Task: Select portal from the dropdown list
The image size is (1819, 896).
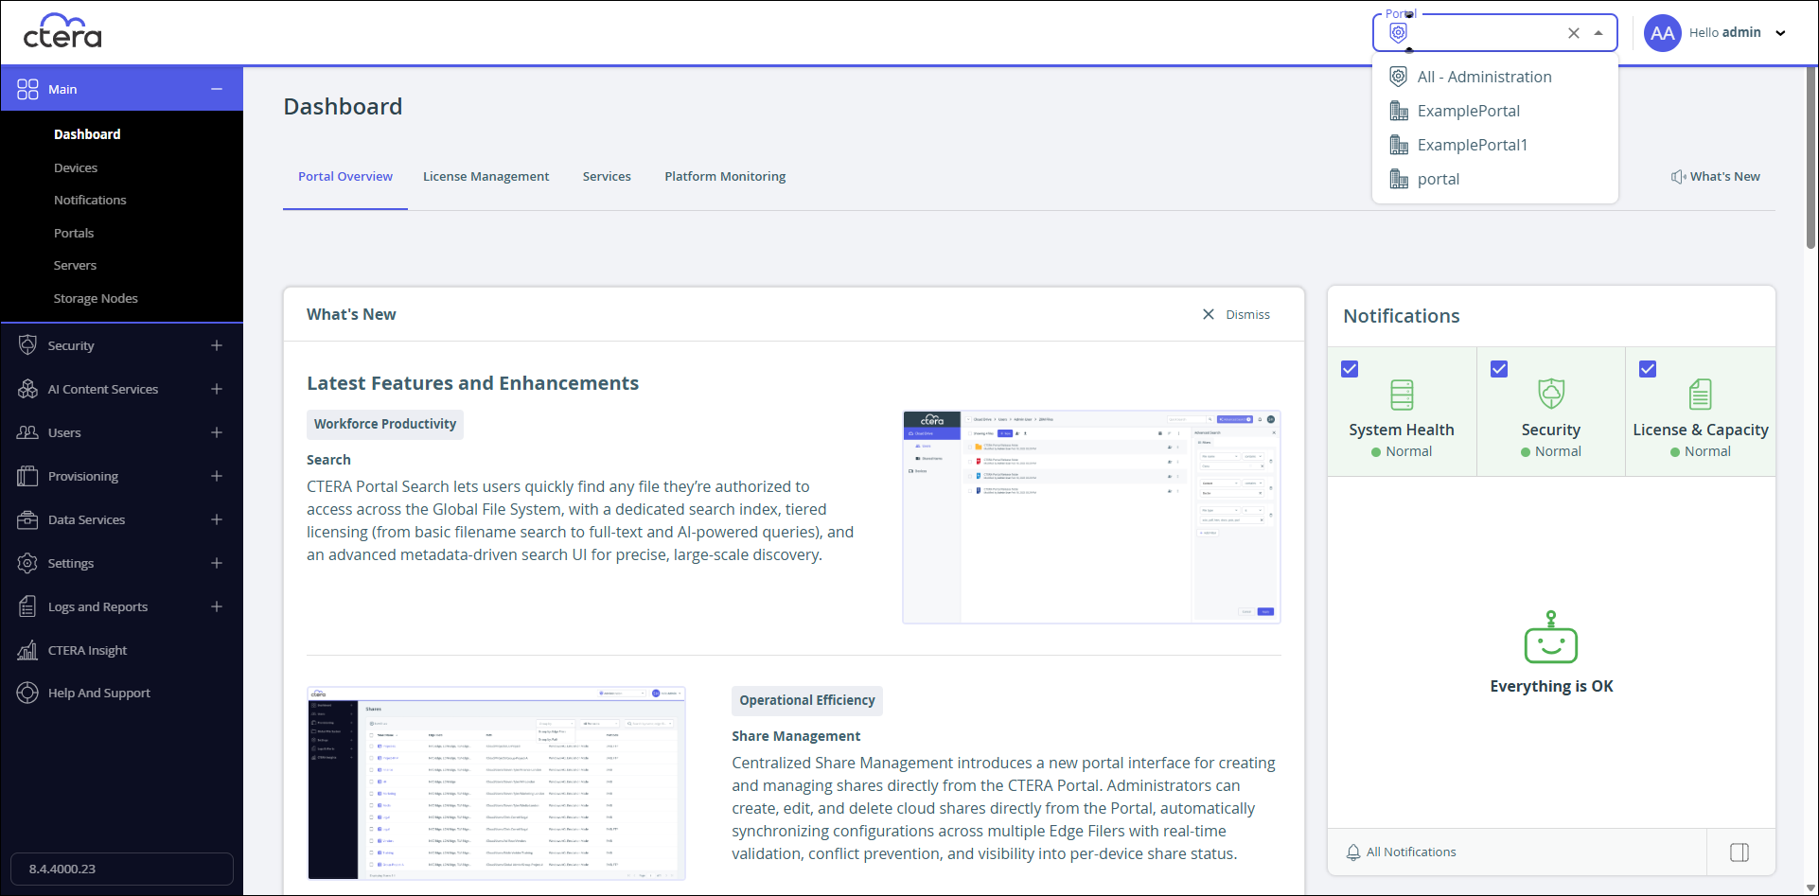Action: [x=1495, y=179]
